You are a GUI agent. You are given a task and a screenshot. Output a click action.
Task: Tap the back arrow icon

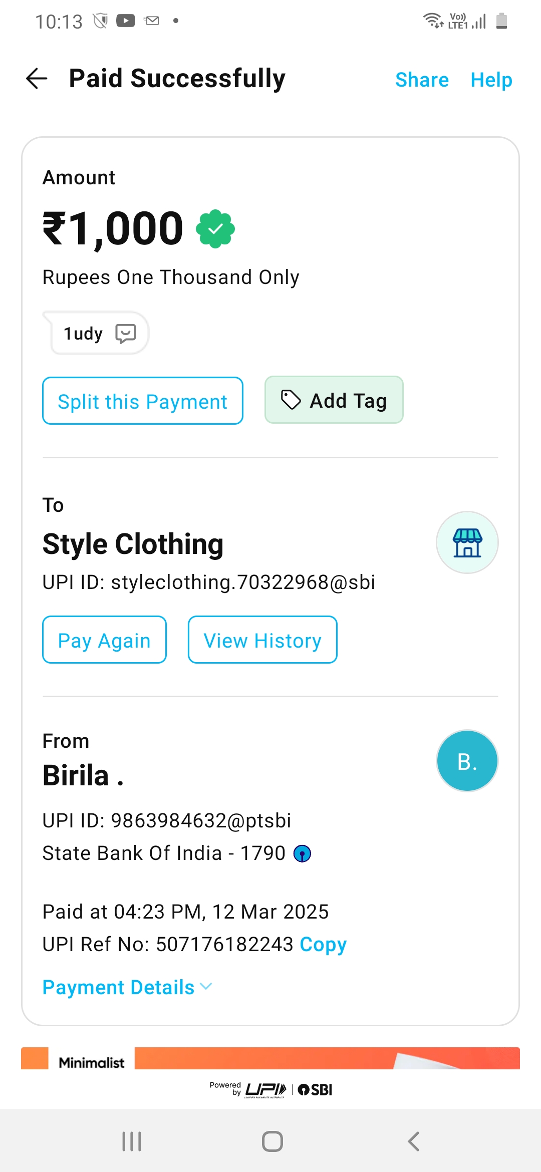pyautogui.click(x=37, y=79)
